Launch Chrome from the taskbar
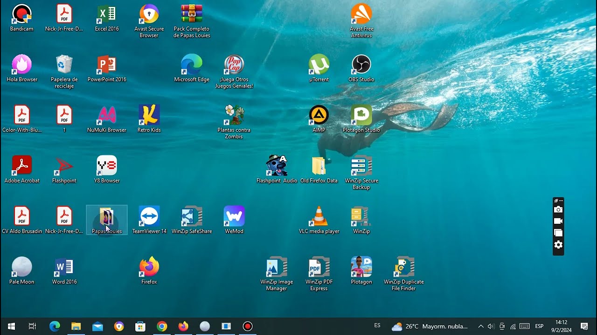The height and width of the screenshot is (335, 597). tap(162, 327)
